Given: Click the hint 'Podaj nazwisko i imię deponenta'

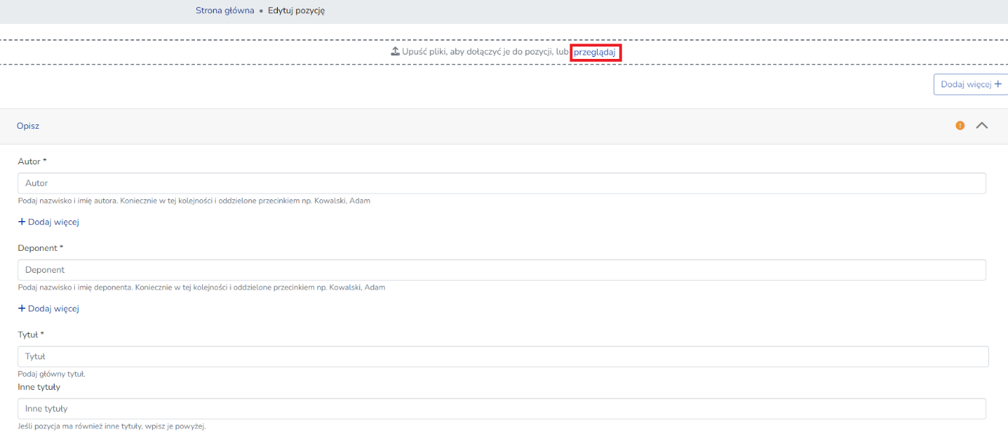Looking at the screenshot, I should point(201,287).
